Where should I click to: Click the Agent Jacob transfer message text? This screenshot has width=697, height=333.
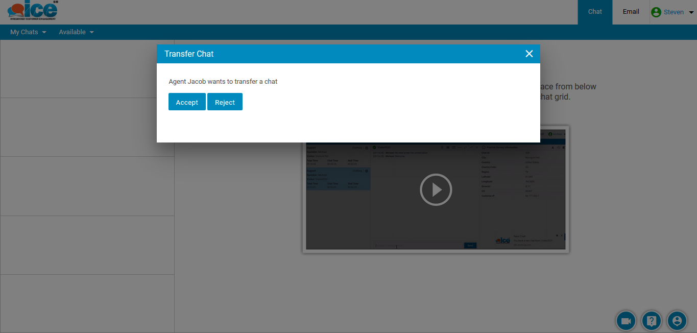(223, 81)
